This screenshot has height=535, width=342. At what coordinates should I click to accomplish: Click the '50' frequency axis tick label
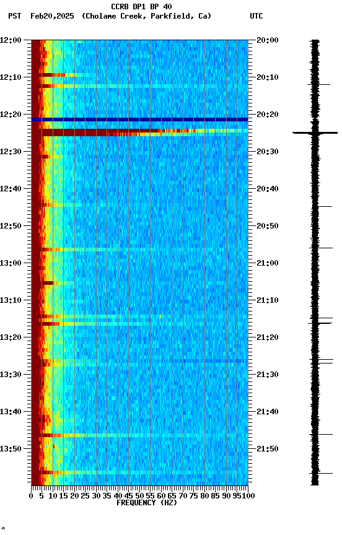pyautogui.click(x=139, y=497)
